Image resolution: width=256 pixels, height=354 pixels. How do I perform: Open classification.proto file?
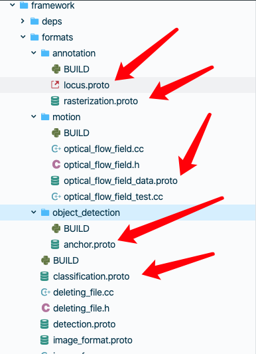92,276
